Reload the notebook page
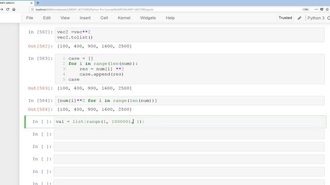Screen dimensions: 330x185 point(8,9)
